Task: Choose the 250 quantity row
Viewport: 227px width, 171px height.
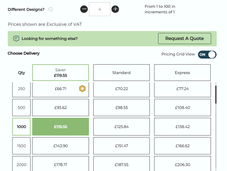Action: tap(21, 89)
